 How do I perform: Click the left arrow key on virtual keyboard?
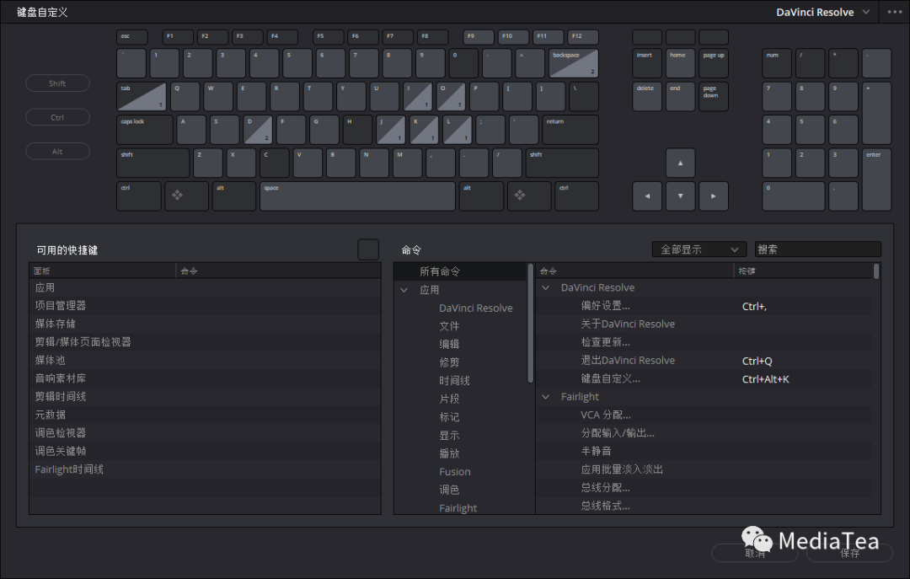click(x=647, y=196)
